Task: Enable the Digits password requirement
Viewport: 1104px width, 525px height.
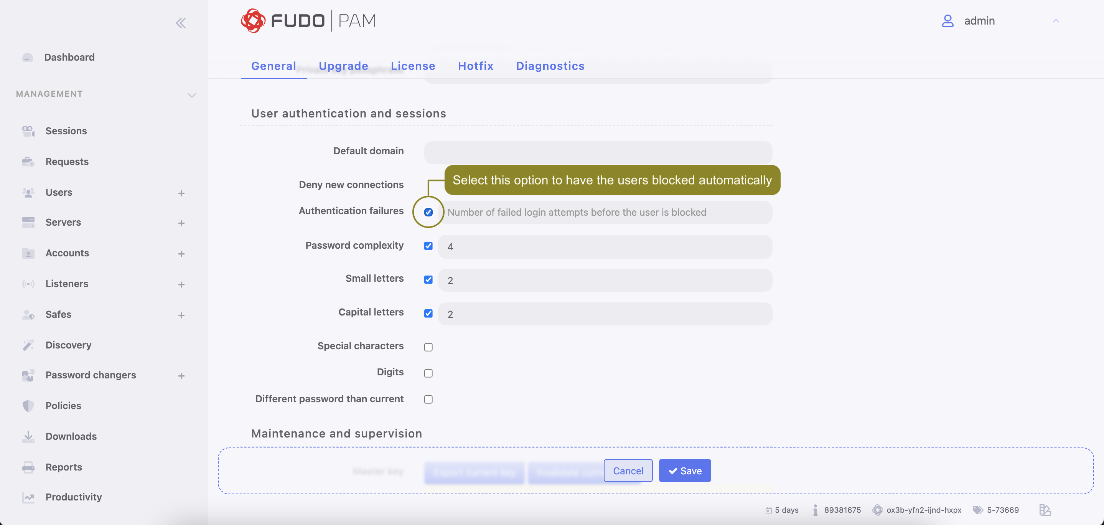Action: pos(428,373)
